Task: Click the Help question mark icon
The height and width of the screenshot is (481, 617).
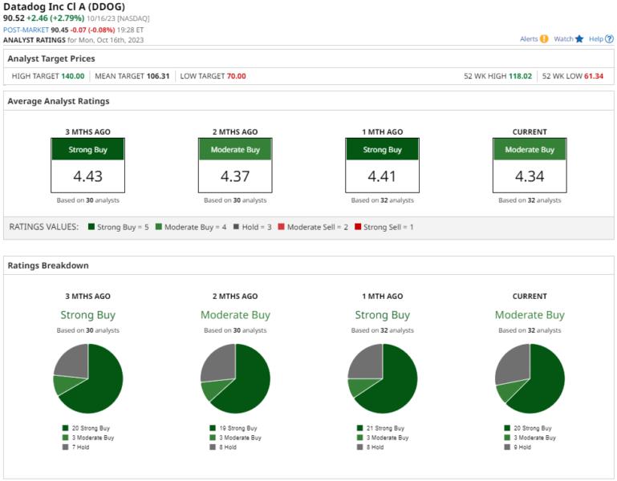Action: 609,39
